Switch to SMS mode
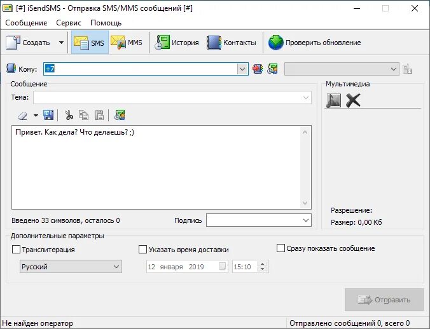Image resolution: width=430 pixels, height=329 pixels. (x=90, y=43)
